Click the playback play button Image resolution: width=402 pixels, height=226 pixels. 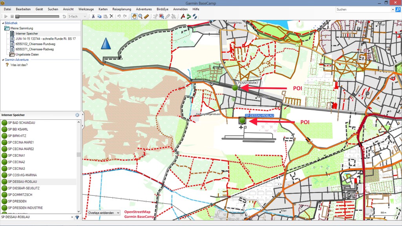[x=5, y=16]
